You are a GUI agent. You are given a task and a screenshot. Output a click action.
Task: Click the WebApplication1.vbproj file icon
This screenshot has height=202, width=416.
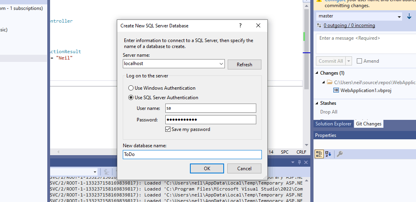[336, 90]
